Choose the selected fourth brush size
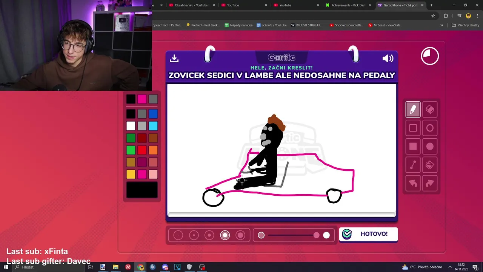Viewport: 483px width, 272px height. pos(225,235)
